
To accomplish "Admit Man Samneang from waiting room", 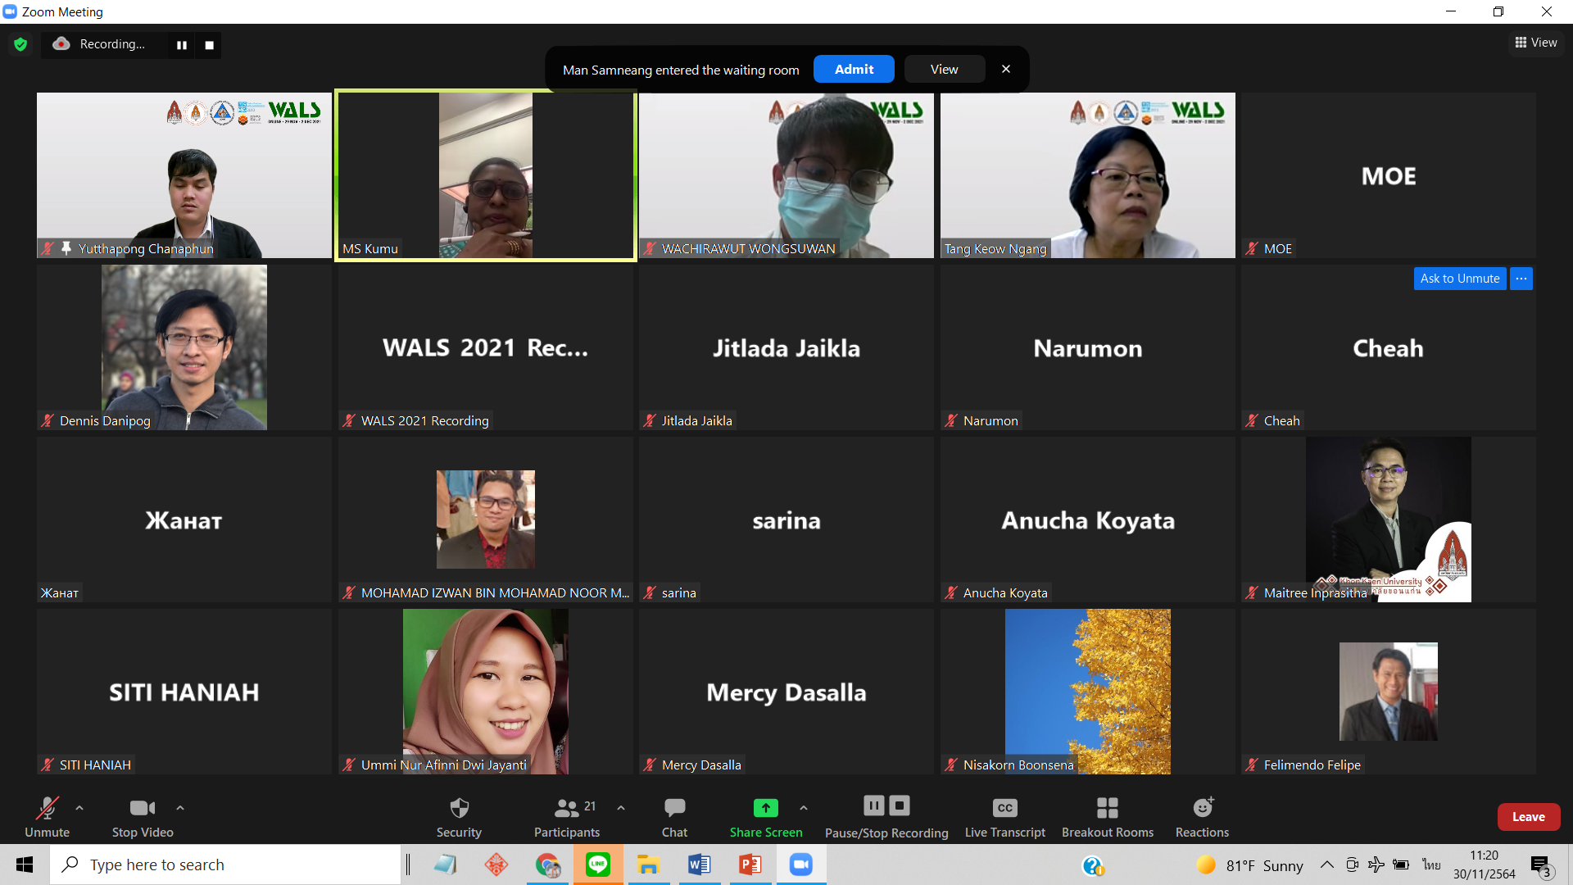I will pyautogui.click(x=854, y=70).
